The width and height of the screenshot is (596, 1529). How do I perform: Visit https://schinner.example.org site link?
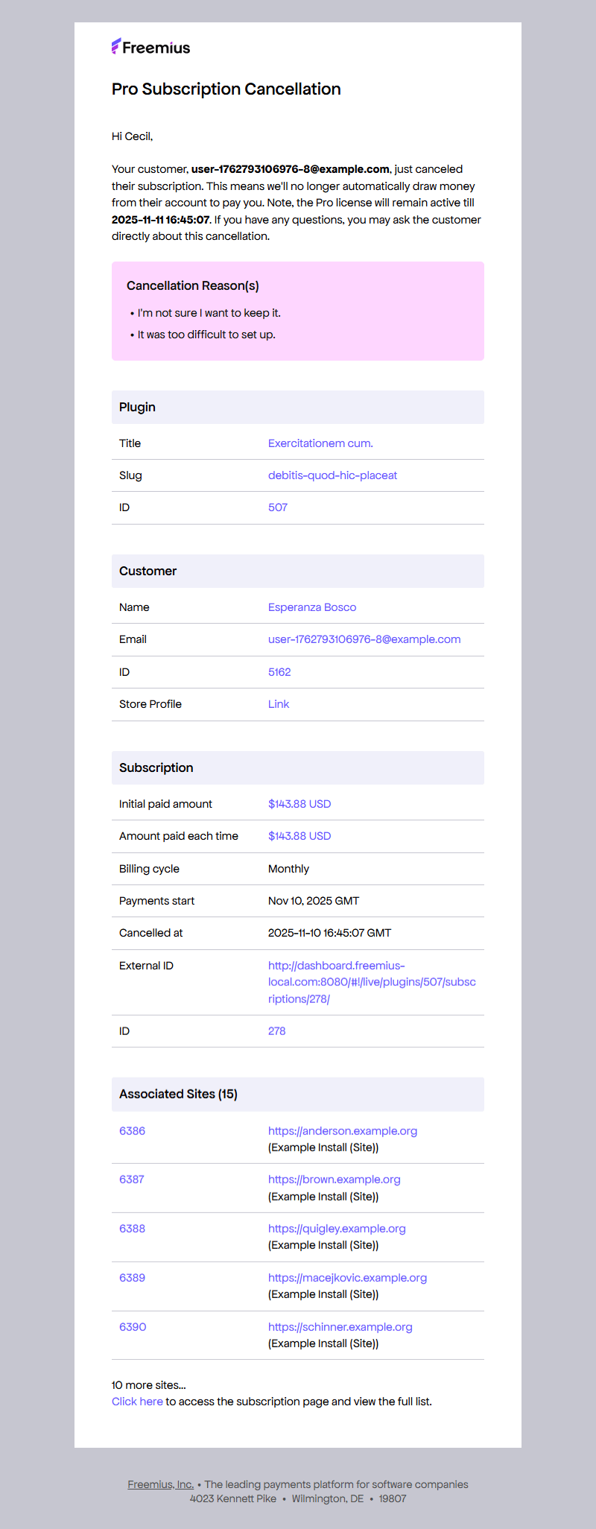click(x=340, y=1327)
